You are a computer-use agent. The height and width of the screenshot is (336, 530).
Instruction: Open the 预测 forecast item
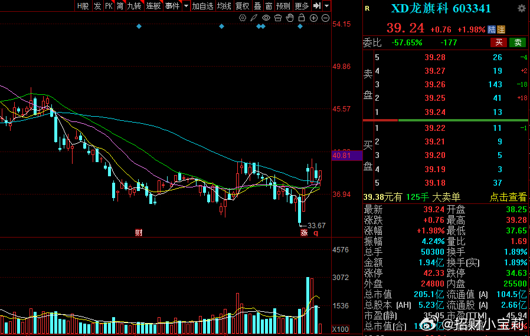point(283,6)
